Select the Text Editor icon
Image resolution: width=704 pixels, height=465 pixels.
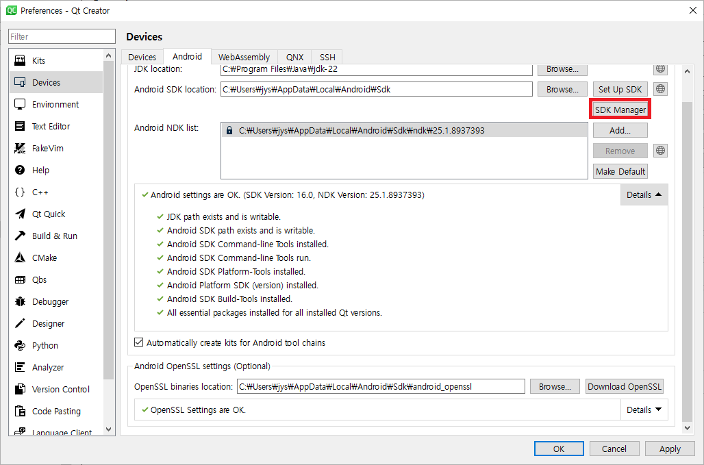click(20, 126)
